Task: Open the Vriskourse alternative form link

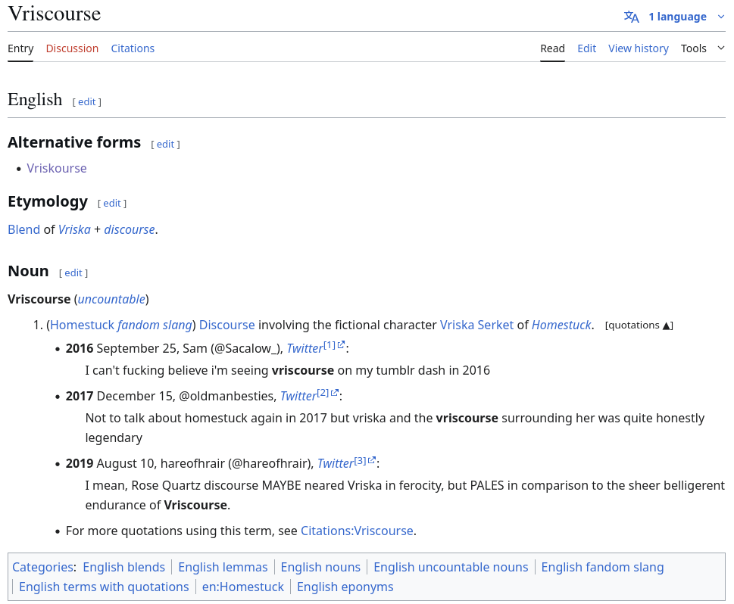Action: pos(57,168)
